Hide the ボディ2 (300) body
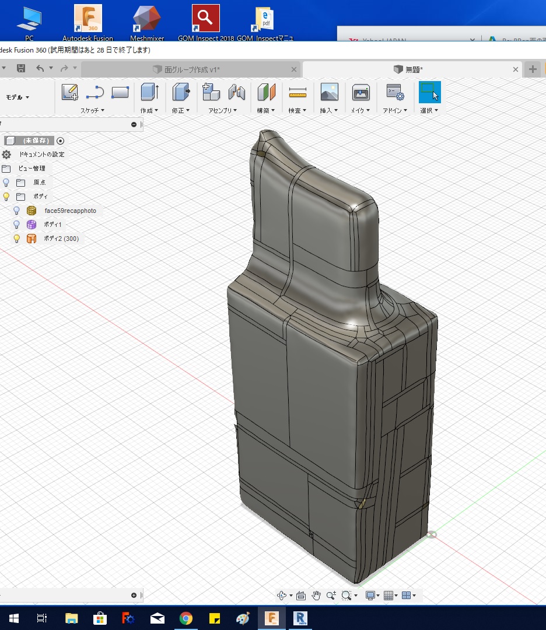This screenshot has height=630, width=546. pyautogui.click(x=16, y=239)
